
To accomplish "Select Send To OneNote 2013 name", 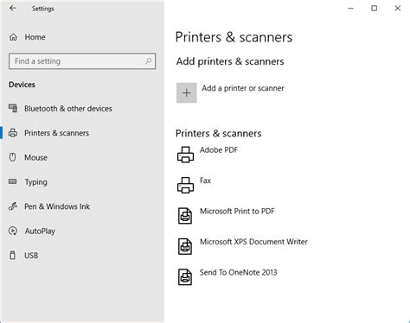I will (x=238, y=272).
